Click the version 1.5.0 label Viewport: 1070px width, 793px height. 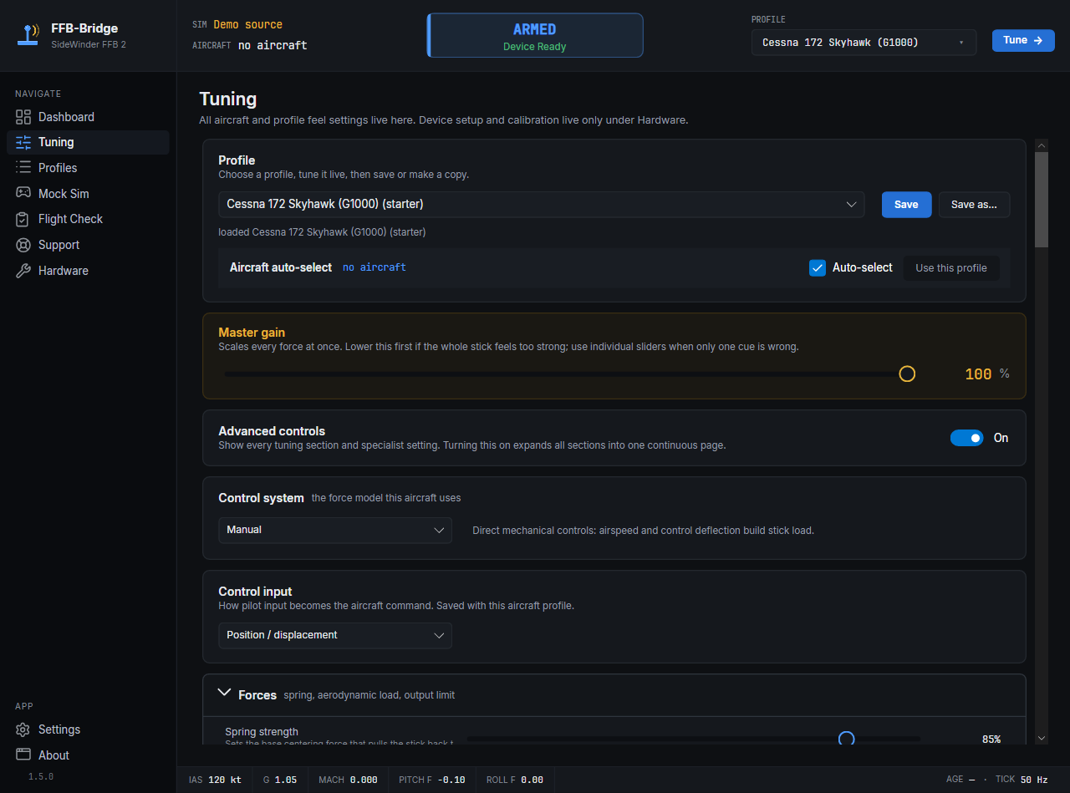pos(41,776)
